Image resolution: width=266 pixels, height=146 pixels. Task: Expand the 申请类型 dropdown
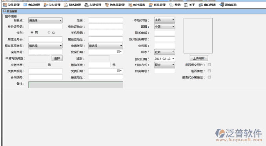pos(106,46)
